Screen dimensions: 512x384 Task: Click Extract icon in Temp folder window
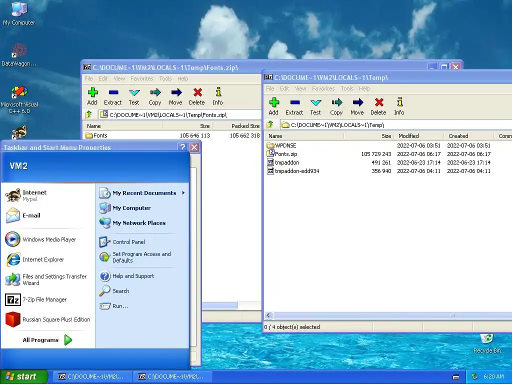pos(294,102)
